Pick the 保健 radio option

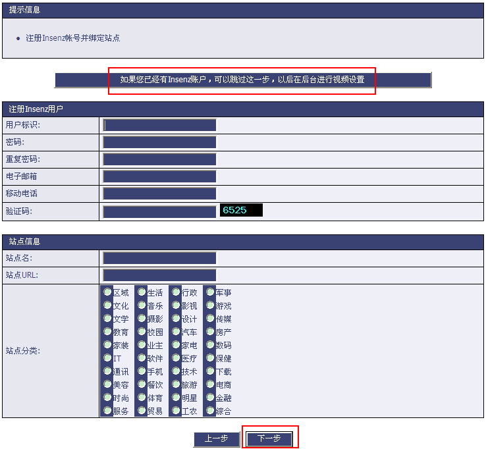pyautogui.click(x=210, y=358)
